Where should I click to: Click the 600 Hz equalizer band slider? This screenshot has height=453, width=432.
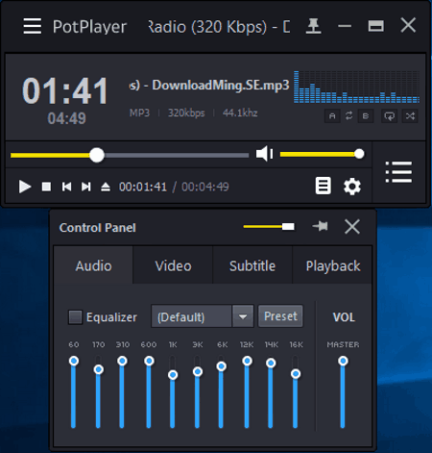point(149,391)
